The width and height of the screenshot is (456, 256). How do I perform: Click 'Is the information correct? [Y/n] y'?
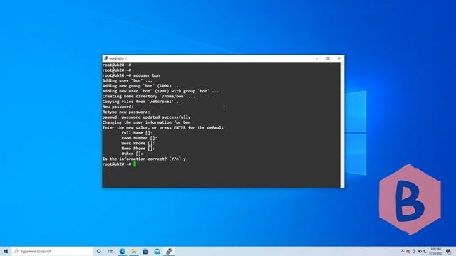[144, 159]
